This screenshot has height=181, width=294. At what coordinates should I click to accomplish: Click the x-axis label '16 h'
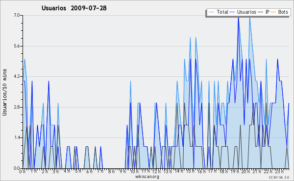pyautogui.click(x=201, y=172)
